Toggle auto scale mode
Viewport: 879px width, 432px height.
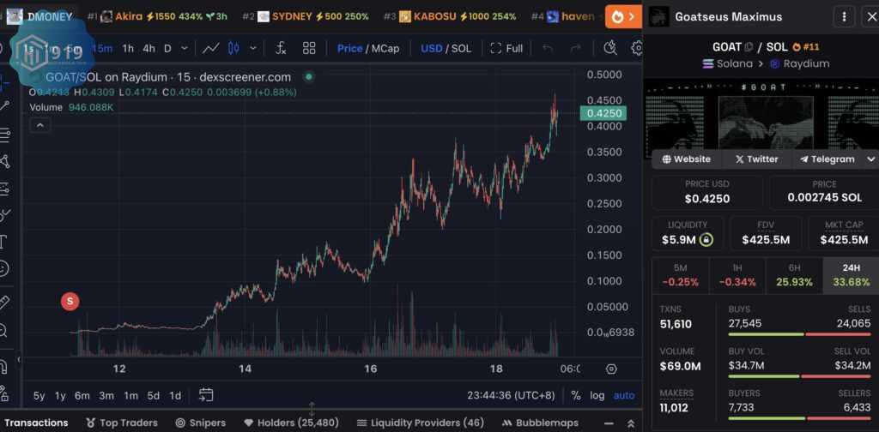624,396
